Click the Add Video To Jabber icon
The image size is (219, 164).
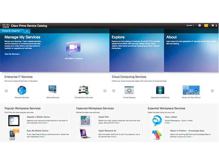[73, 48]
